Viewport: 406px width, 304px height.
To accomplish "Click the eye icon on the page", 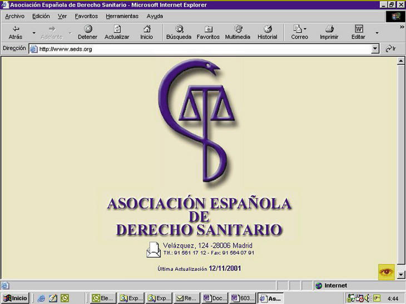I will [x=386, y=272].
